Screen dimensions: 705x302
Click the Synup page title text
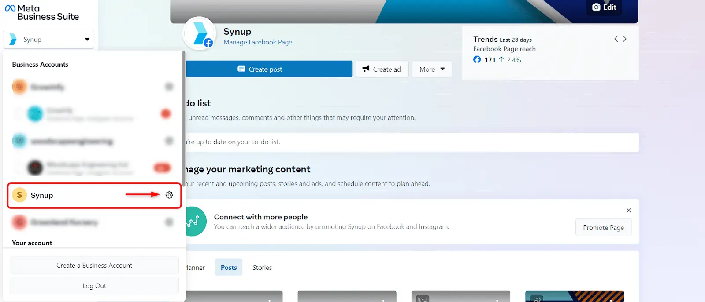pos(237,32)
